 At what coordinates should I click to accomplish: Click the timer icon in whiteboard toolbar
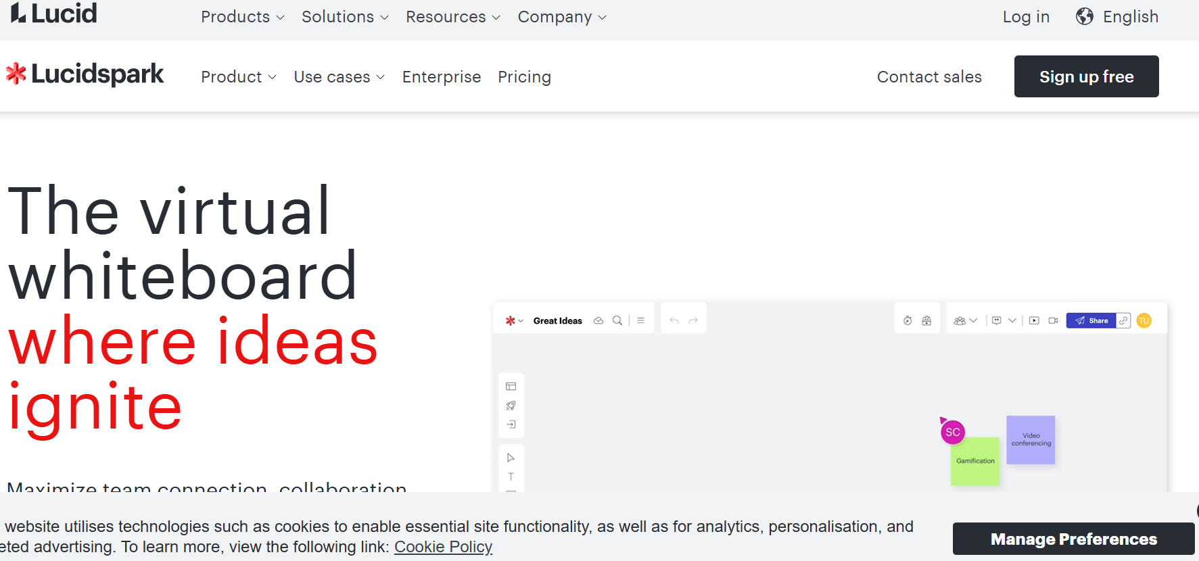point(908,320)
